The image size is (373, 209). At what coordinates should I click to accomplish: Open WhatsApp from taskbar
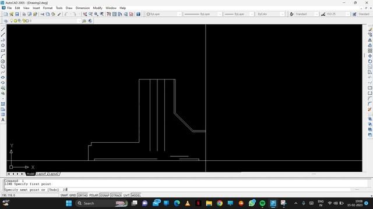pyautogui.click(x=252, y=203)
